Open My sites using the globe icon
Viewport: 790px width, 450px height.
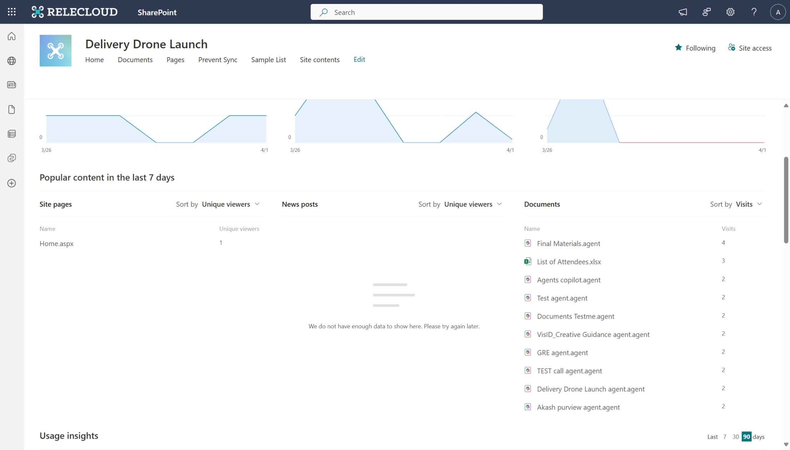click(x=11, y=61)
